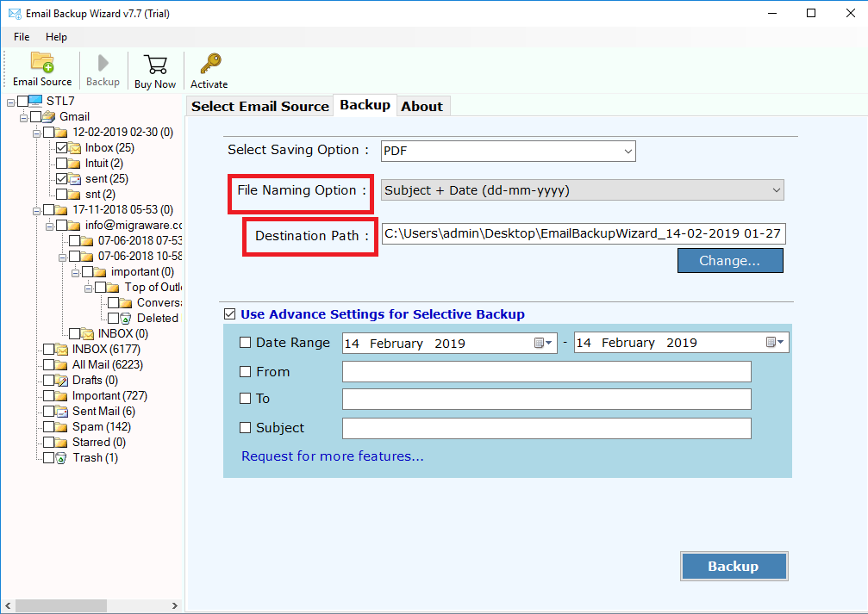Click the right arrow of tree scrollbar
Screen dimensions: 868x614
[x=174, y=605]
